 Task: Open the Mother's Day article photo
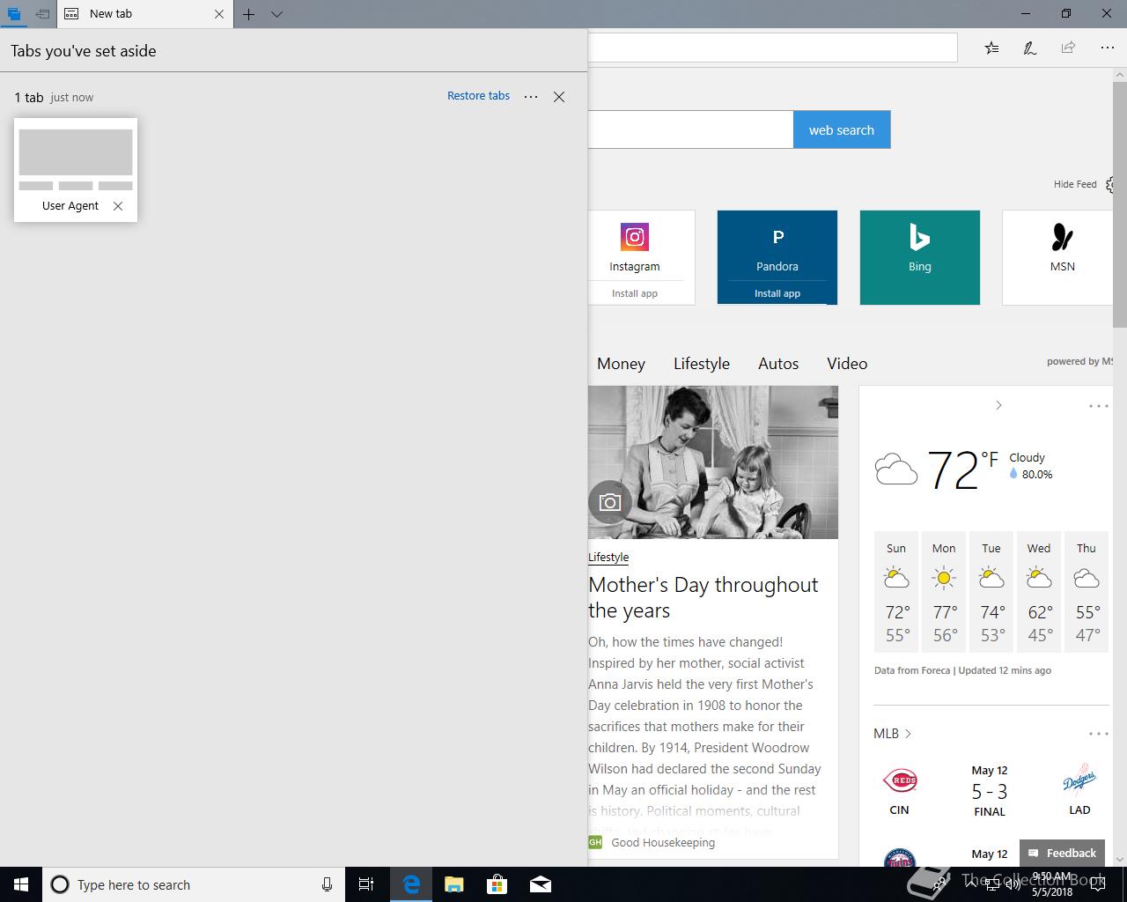[x=713, y=462]
